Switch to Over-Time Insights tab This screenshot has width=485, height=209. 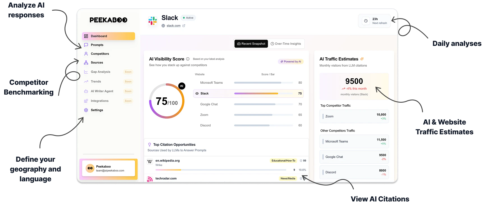point(286,44)
